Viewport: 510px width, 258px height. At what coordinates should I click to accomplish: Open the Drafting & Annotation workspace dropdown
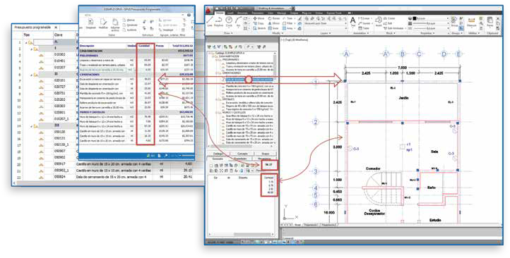(273, 8)
